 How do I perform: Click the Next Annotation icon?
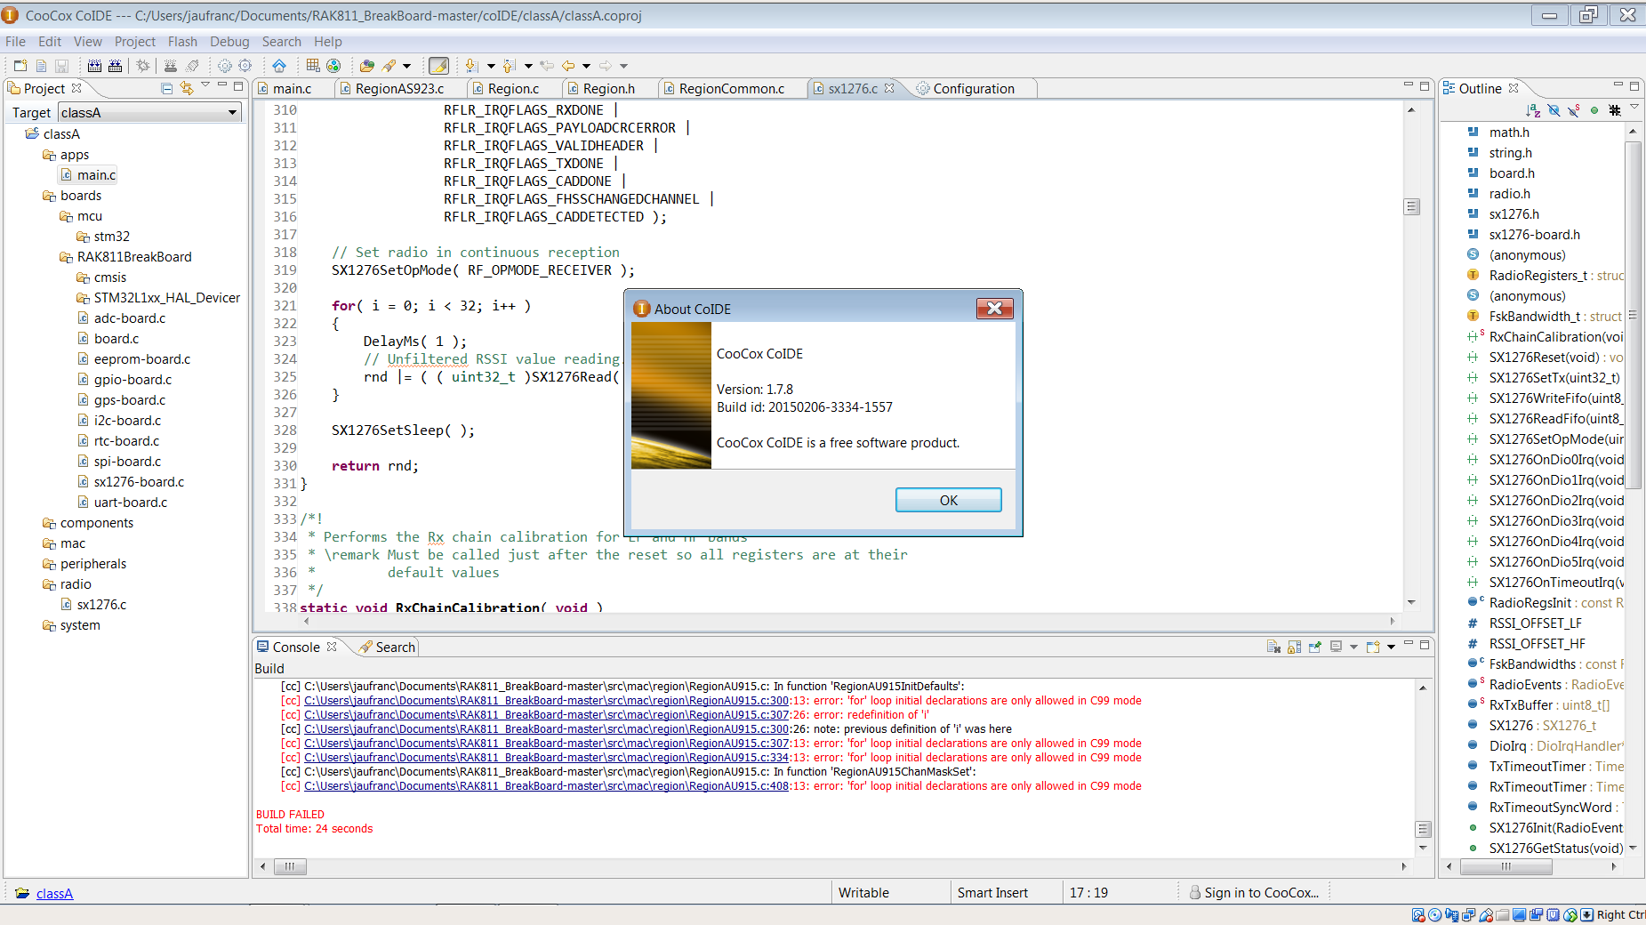[472, 66]
